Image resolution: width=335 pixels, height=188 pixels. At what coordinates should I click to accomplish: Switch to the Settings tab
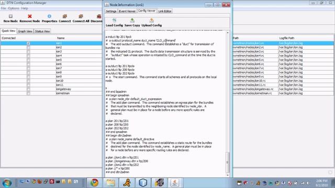[111, 11]
